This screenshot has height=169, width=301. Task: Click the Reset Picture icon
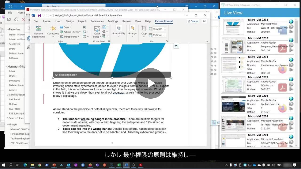click(x=85, y=37)
